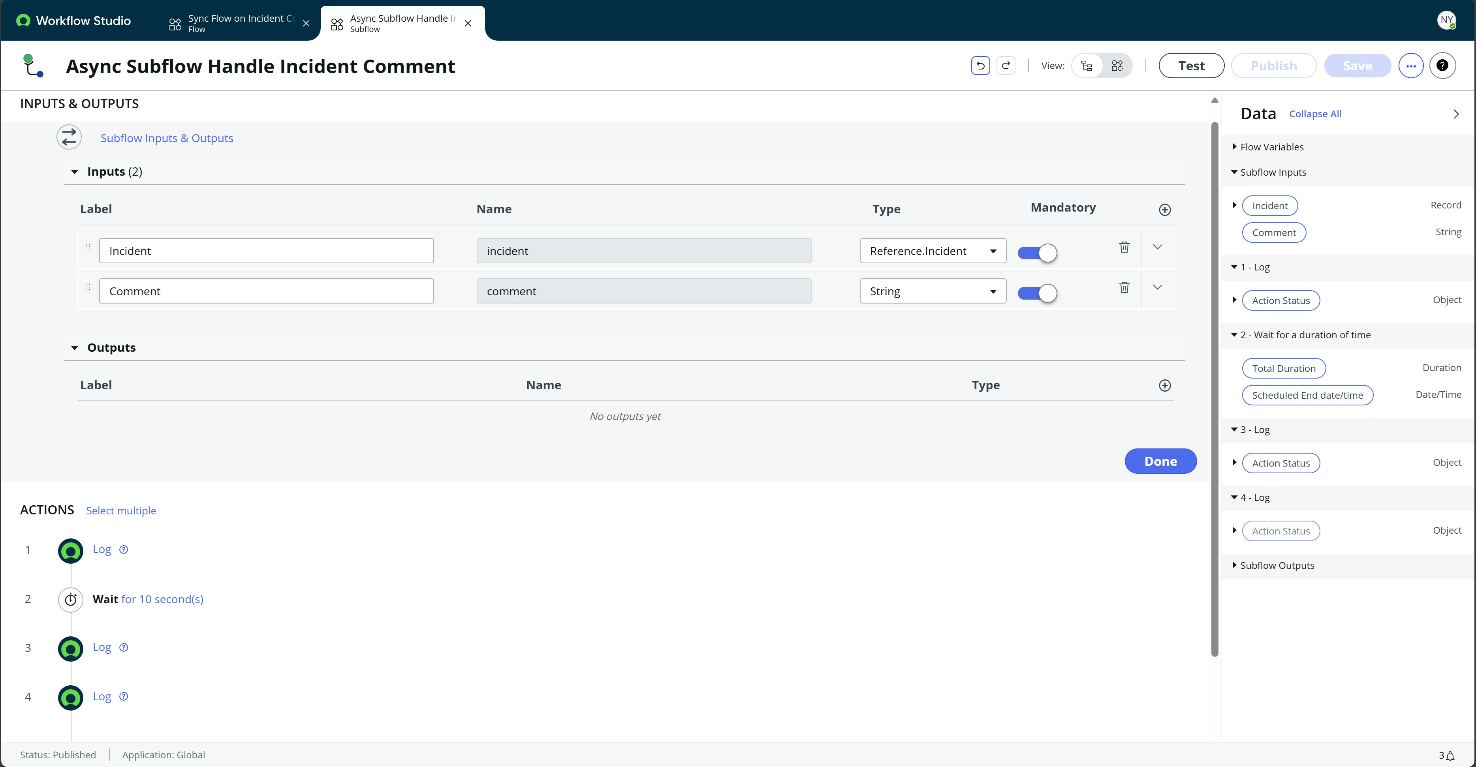Screen dimensions: 1476x767
Task: Delete the Incident input row
Action: coord(1124,247)
